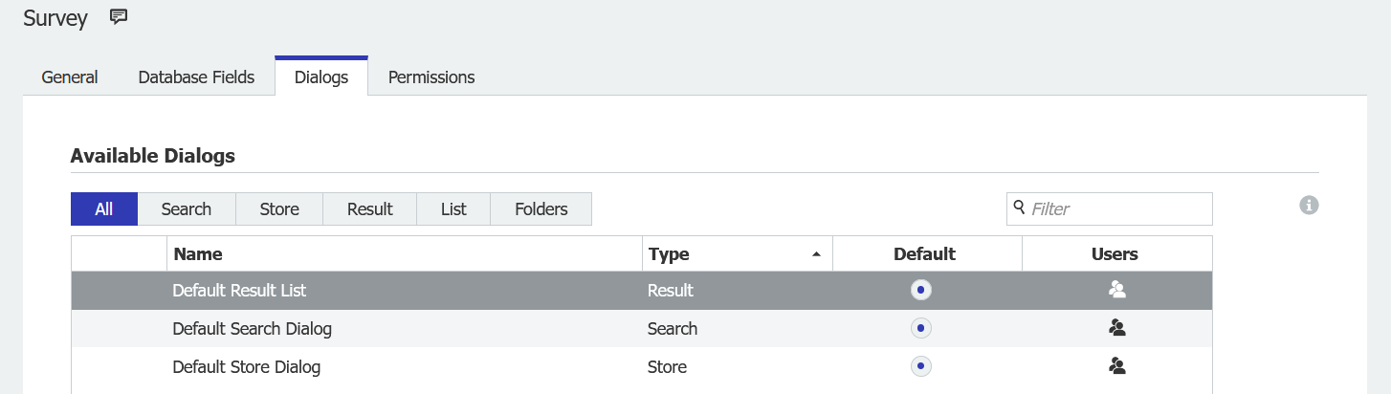Go to the Permissions tab
The height and width of the screenshot is (394, 1391).
pos(431,77)
